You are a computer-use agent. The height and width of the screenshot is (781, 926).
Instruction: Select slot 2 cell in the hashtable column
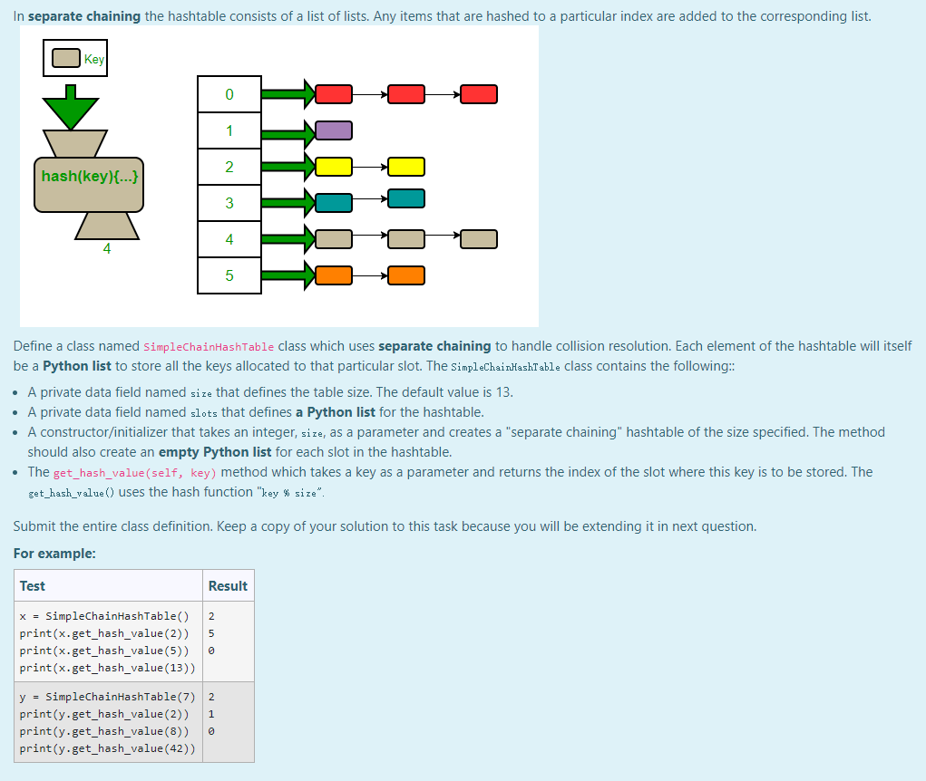coord(229,166)
